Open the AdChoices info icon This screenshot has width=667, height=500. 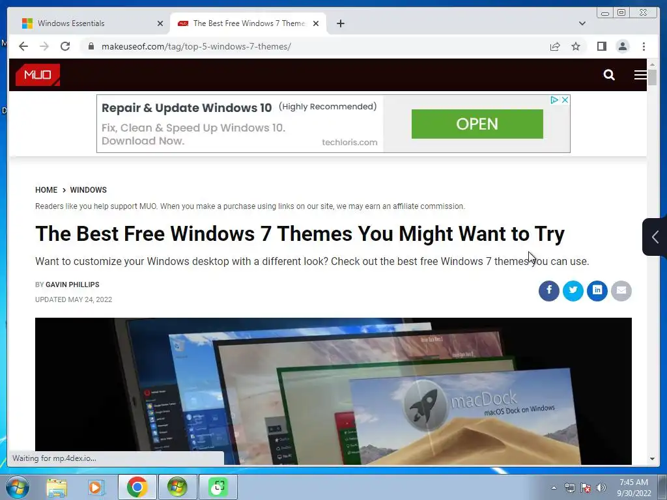tap(554, 100)
